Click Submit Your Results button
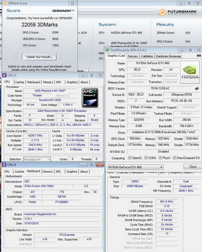 (40, 57)
